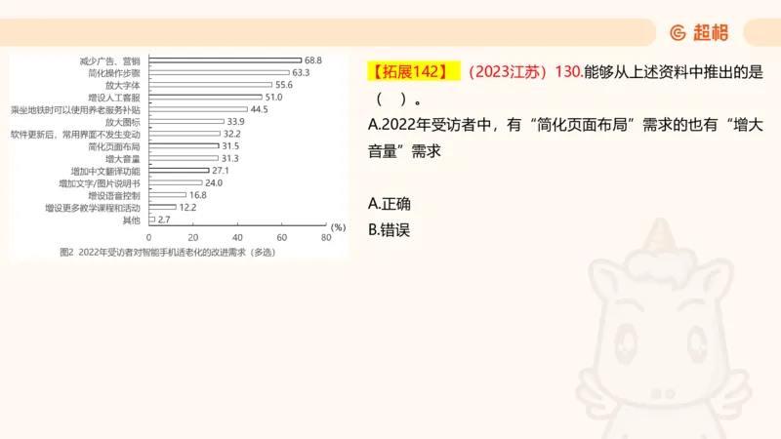Click the 增设更多教学课程和活动 bar label
Screen dimensions: 781x439
coord(93,208)
